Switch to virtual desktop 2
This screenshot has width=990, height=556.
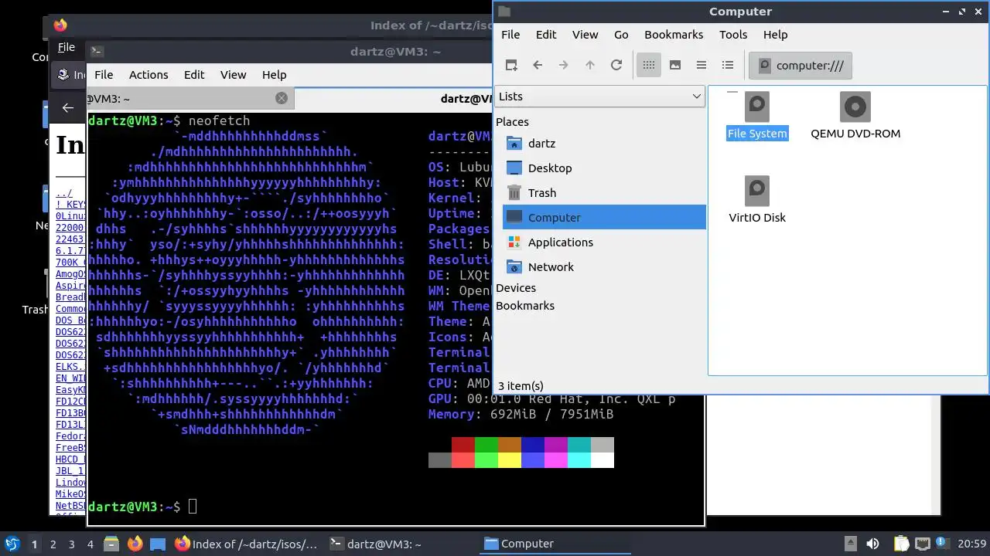click(x=53, y=544)
